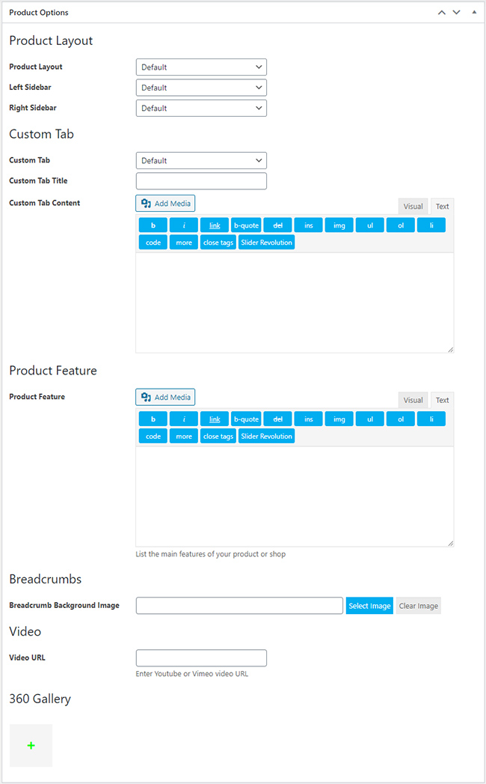Switch Custom Tab Content editor to Text tab

coord(442,207)
